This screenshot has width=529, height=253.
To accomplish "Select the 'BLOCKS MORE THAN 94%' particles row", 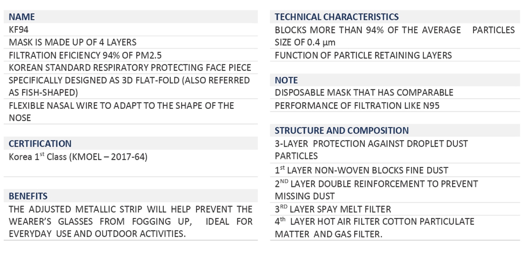I will coord(394,36).
